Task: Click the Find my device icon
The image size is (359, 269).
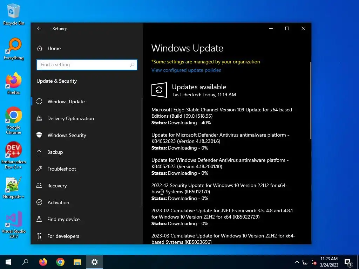Action: [39, 219]
